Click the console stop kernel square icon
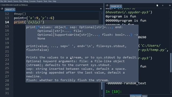This screenshot has width=172, height=97. [163, 5]
